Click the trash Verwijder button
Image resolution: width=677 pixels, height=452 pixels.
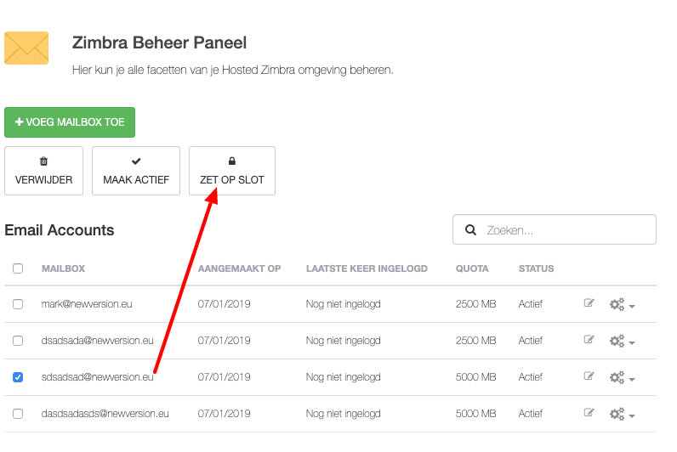click(x=44, y=171)
